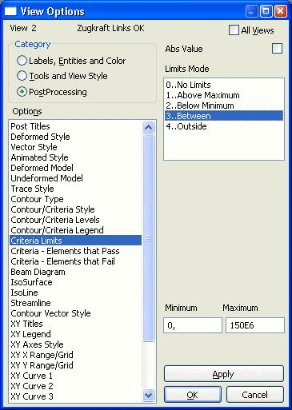Select XY Titles option
This screenshot has width=292, height=410.
75,324
